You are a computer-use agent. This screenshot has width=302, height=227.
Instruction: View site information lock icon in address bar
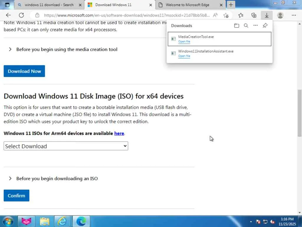37,15
